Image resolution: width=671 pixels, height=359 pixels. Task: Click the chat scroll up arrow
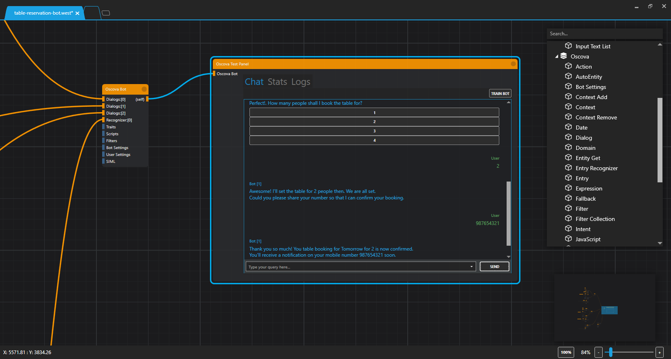[x=509, y=102]
